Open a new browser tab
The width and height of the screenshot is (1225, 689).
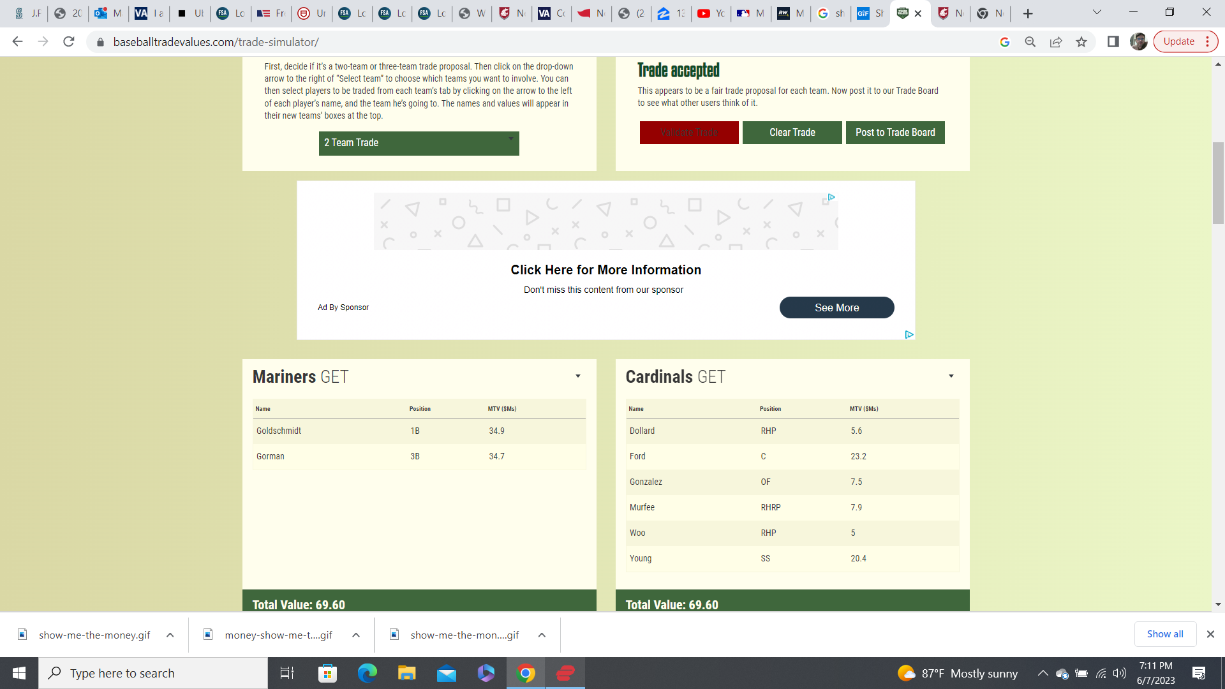pyautogui.click(x=1028, y=13)
